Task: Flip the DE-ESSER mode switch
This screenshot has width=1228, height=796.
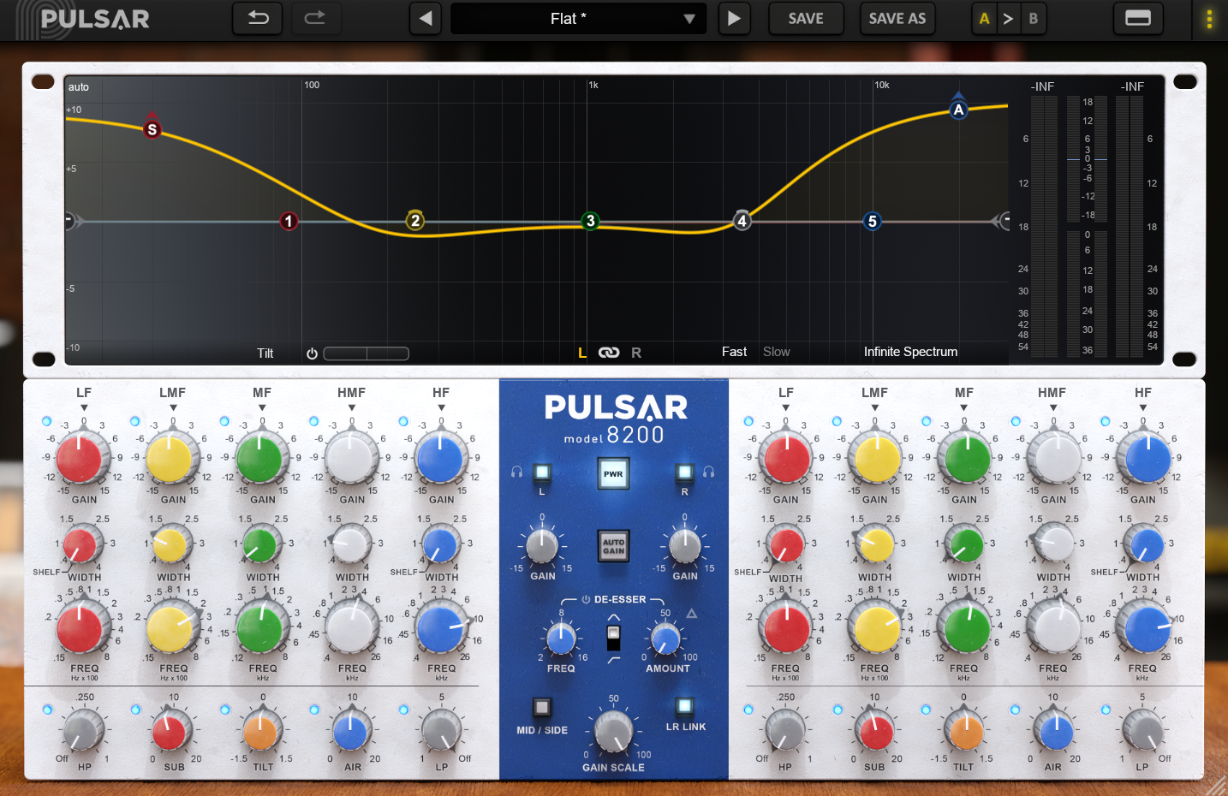Action: pyautogui.click(x=613, y=637)
